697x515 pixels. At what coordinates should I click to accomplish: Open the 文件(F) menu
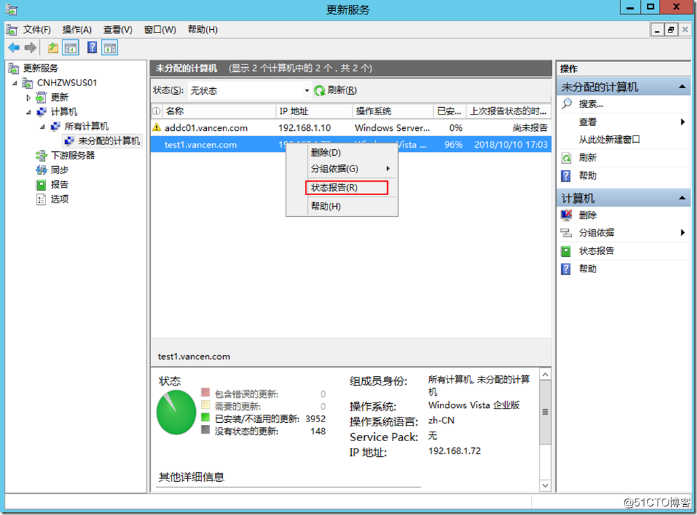[37, 30]
